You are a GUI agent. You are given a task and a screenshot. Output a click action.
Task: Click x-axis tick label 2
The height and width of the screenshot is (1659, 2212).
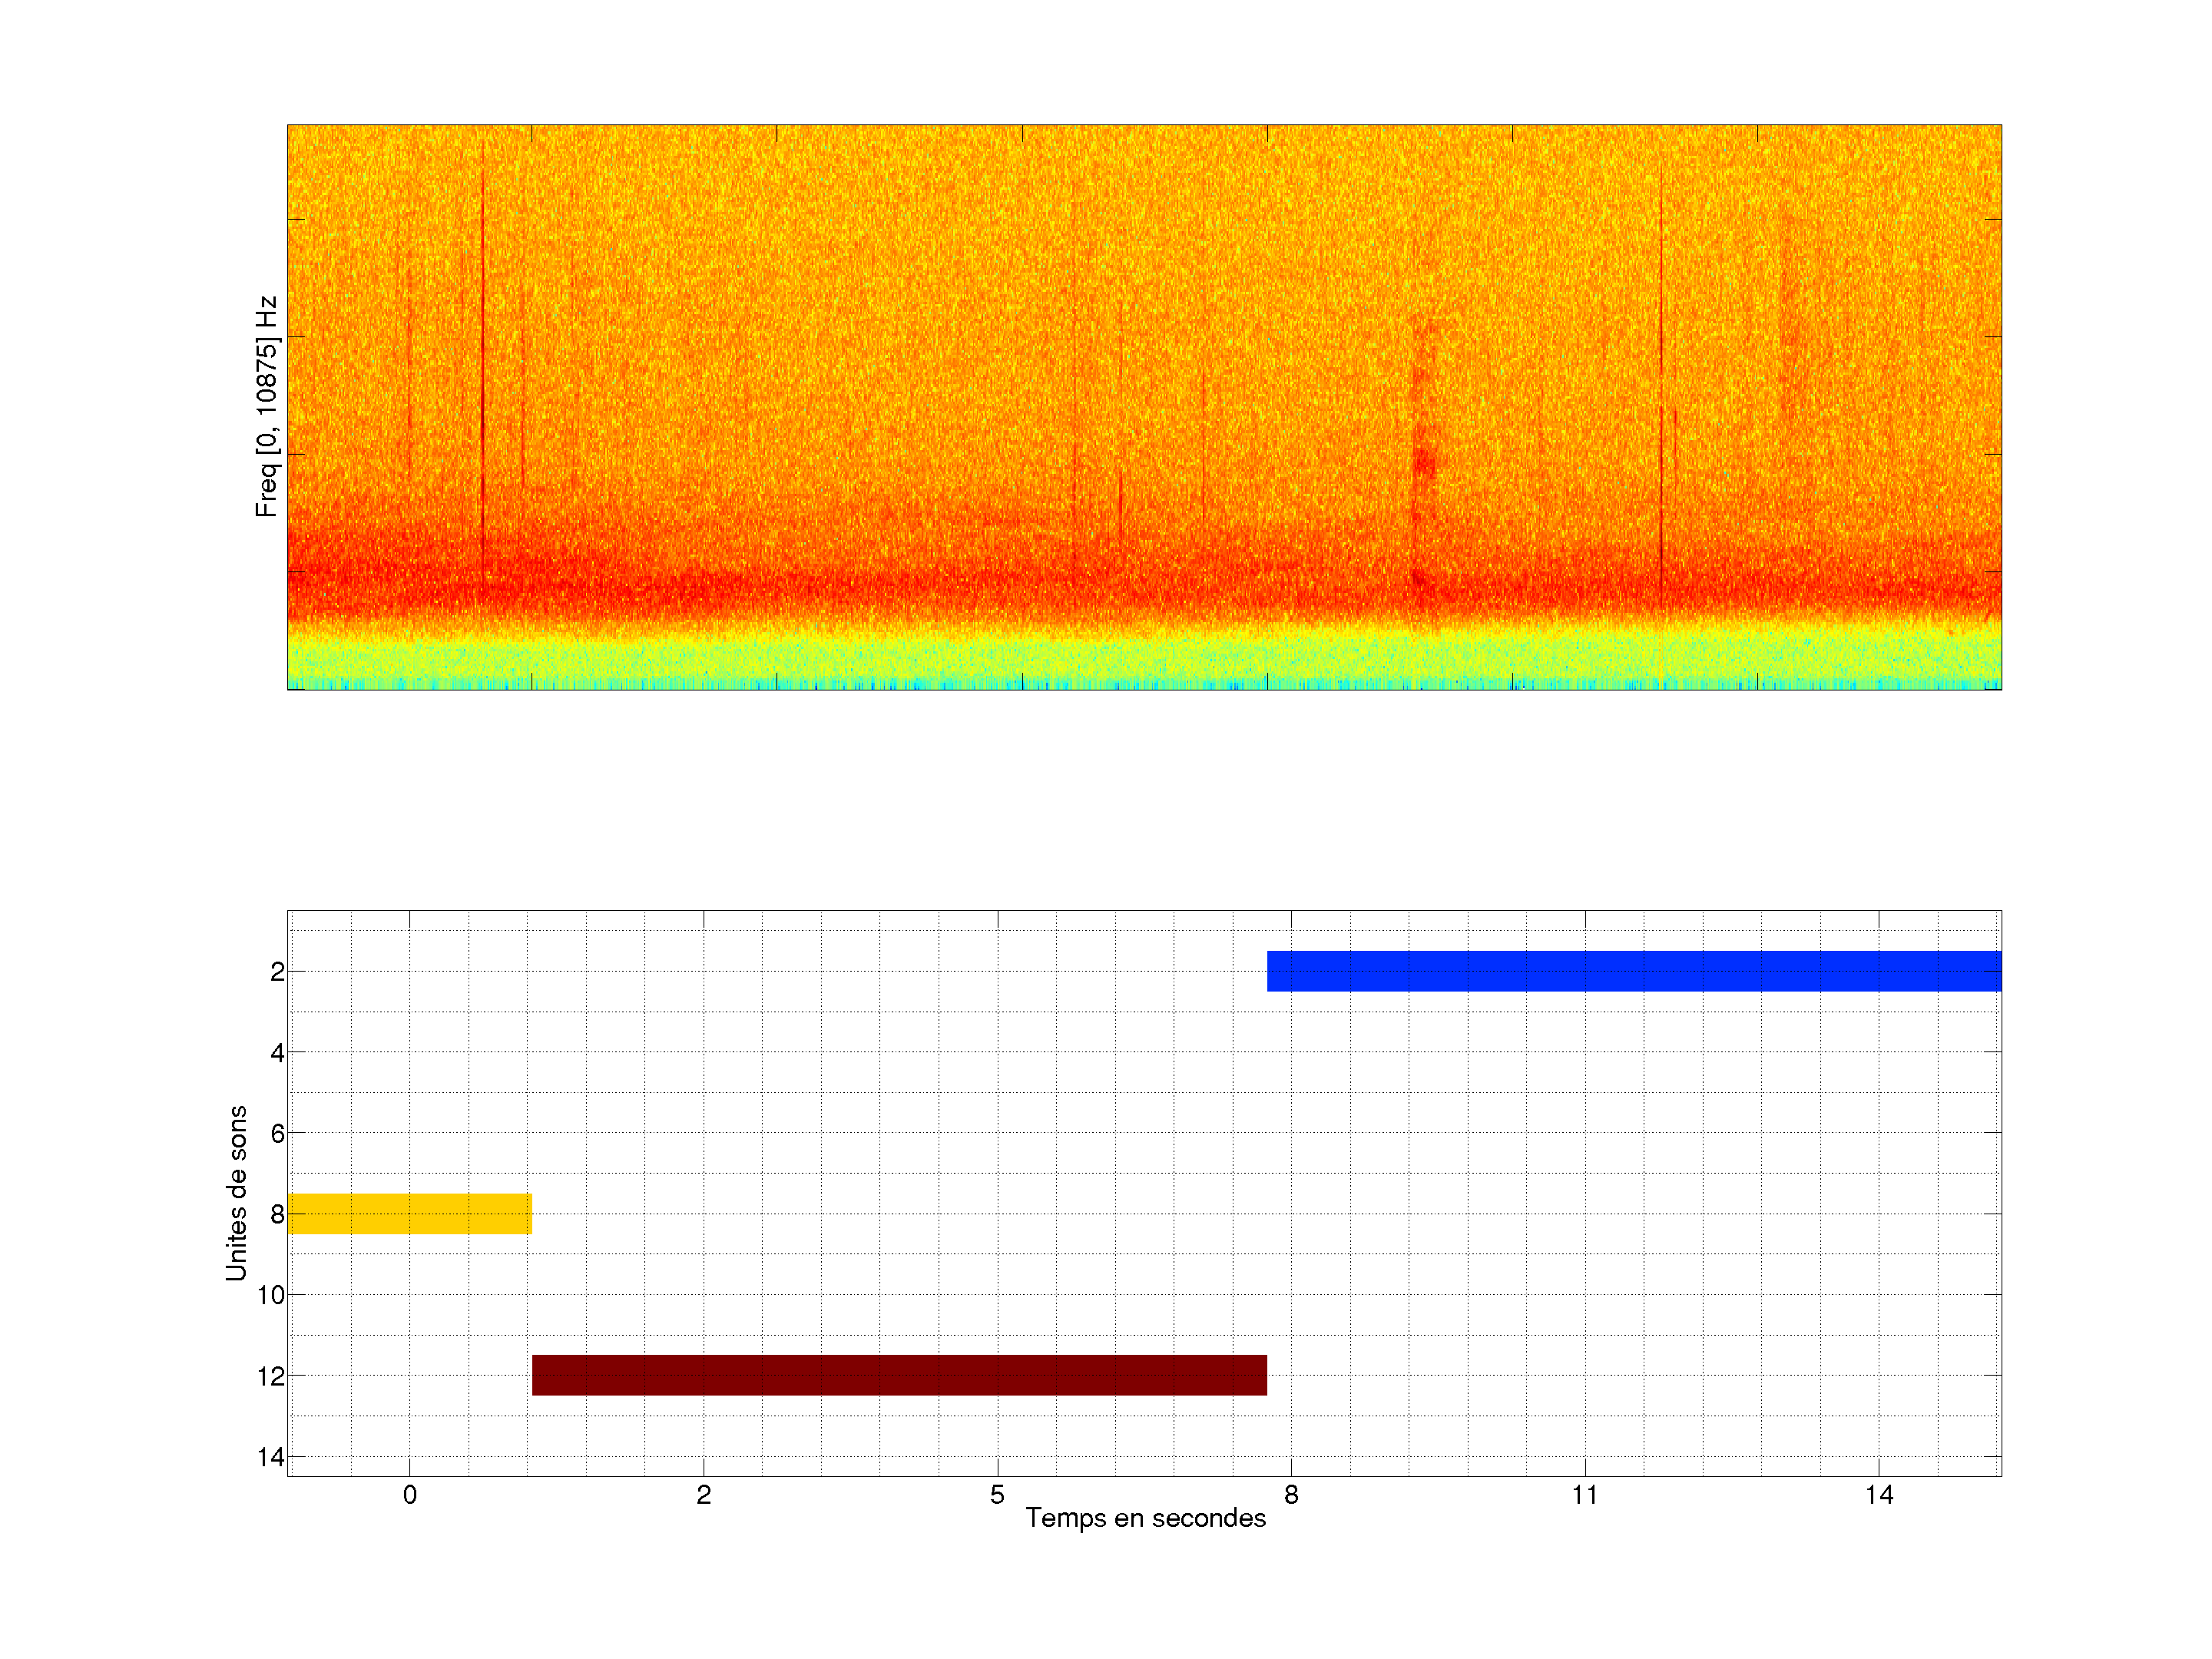click(703, 1495)
